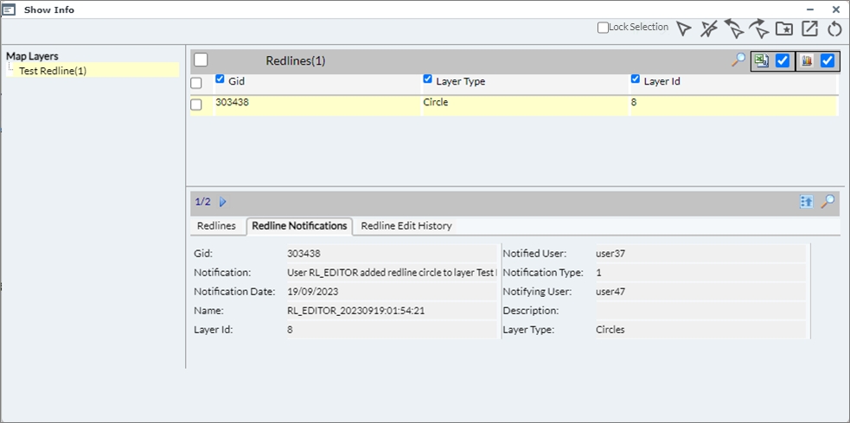The image size is (850, 423).
Task: Click the collapse details panel icon
Action: pos(806,201)
